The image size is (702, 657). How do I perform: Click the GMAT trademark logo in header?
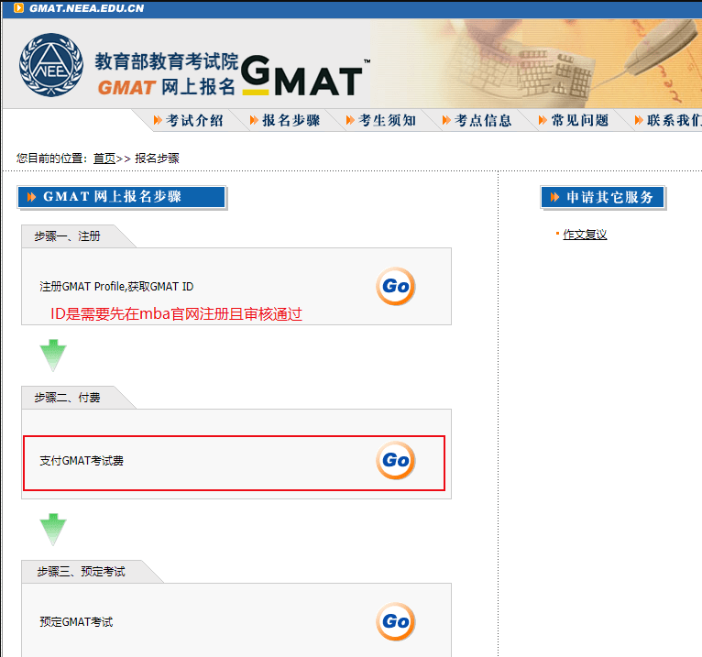click(x=304, y=76)
